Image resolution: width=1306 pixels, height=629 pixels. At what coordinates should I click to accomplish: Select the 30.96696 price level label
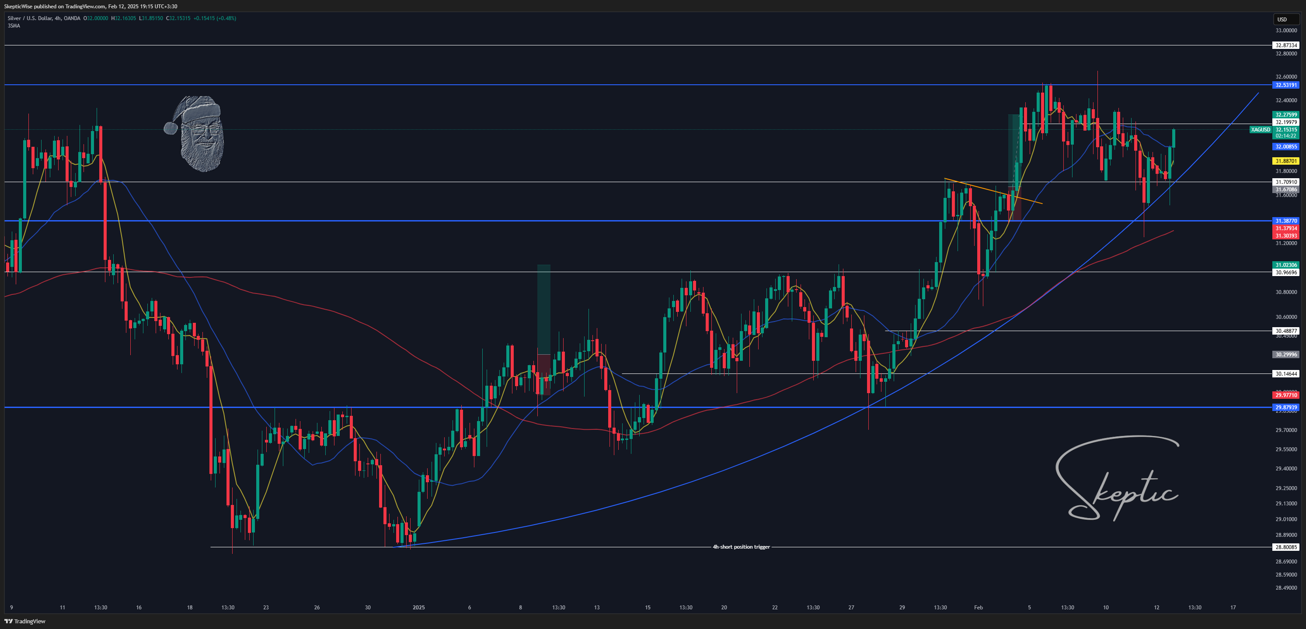pos(1286,273)
